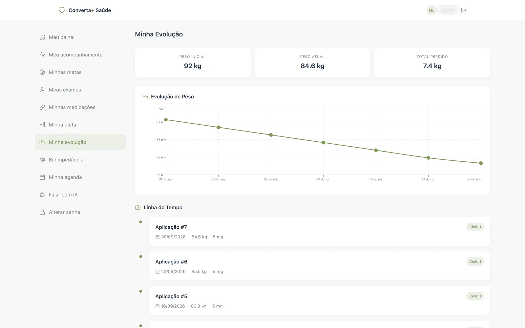Screen dimensions: 525x328
Task: Select Alterar senha option
Action: tap(80, 212)
